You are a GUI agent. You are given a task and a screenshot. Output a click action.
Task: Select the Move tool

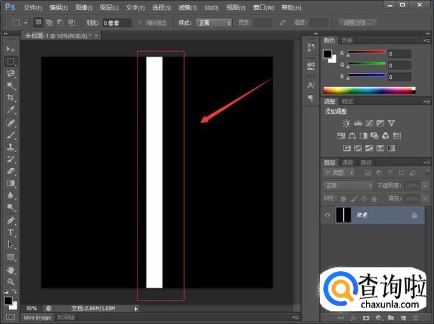(11, 49)
